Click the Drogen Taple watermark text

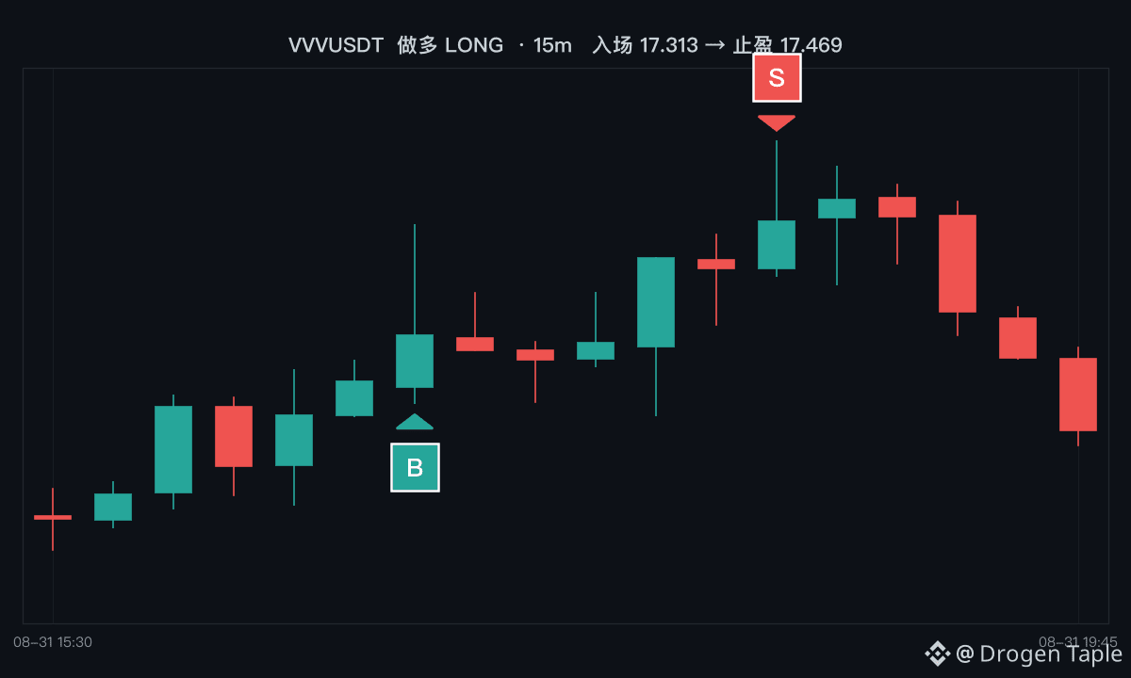tap(1051, 654)
